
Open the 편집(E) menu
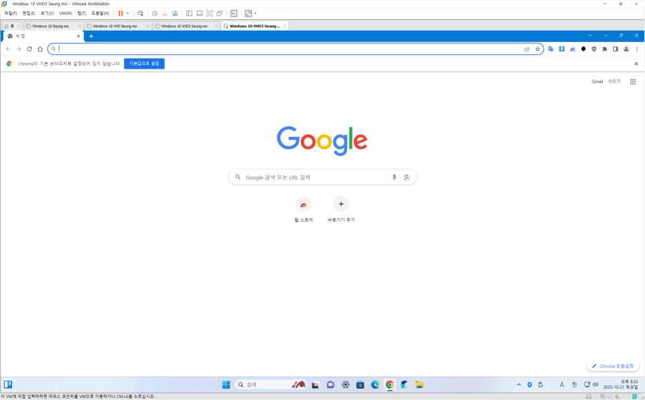pos(29,13)
